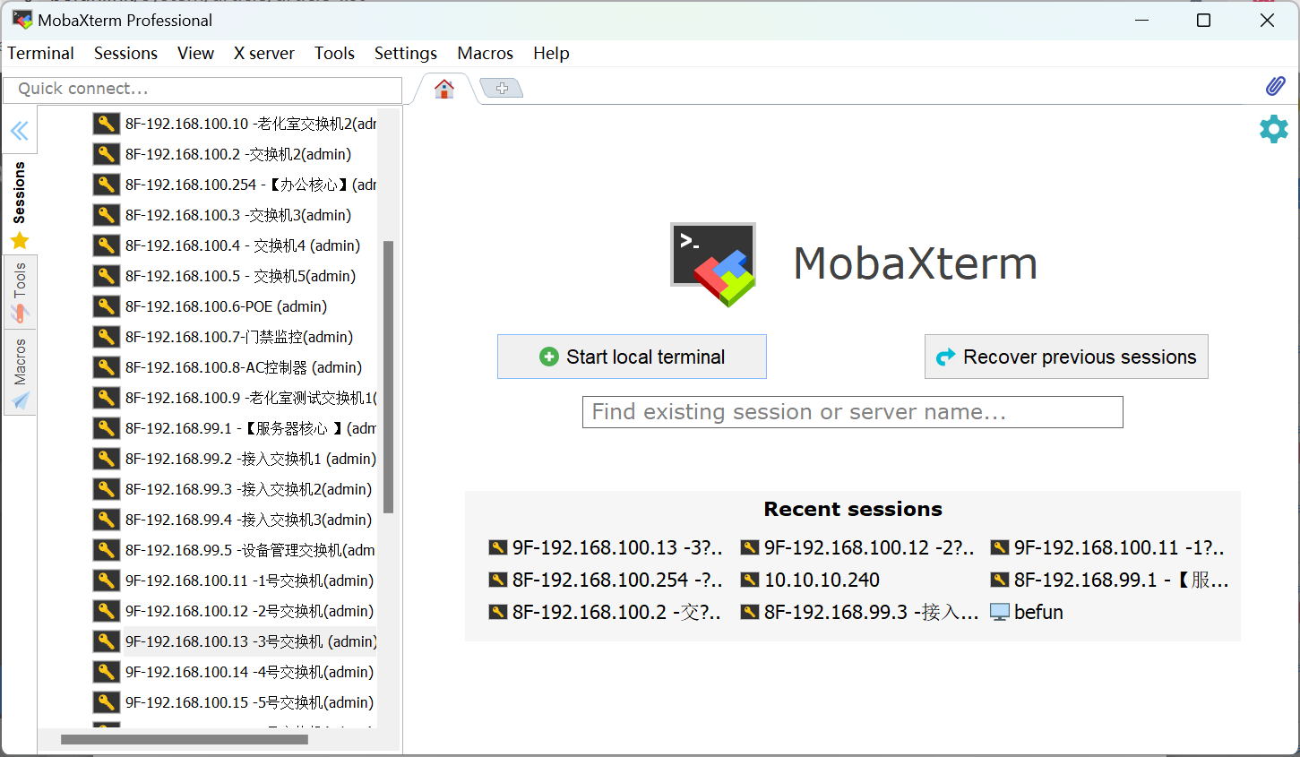Open the X server menu
The height and width of the screenshot is (757, 1300).
264,53
